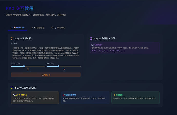Click the upload icon in 存储过程 tab
Viewport: 177px width, 115px height.
pyautogui.click(x=12, y=27)
